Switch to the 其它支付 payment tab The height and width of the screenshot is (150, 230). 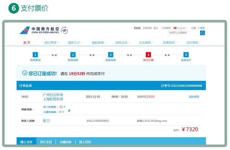[x=46, y=142]
